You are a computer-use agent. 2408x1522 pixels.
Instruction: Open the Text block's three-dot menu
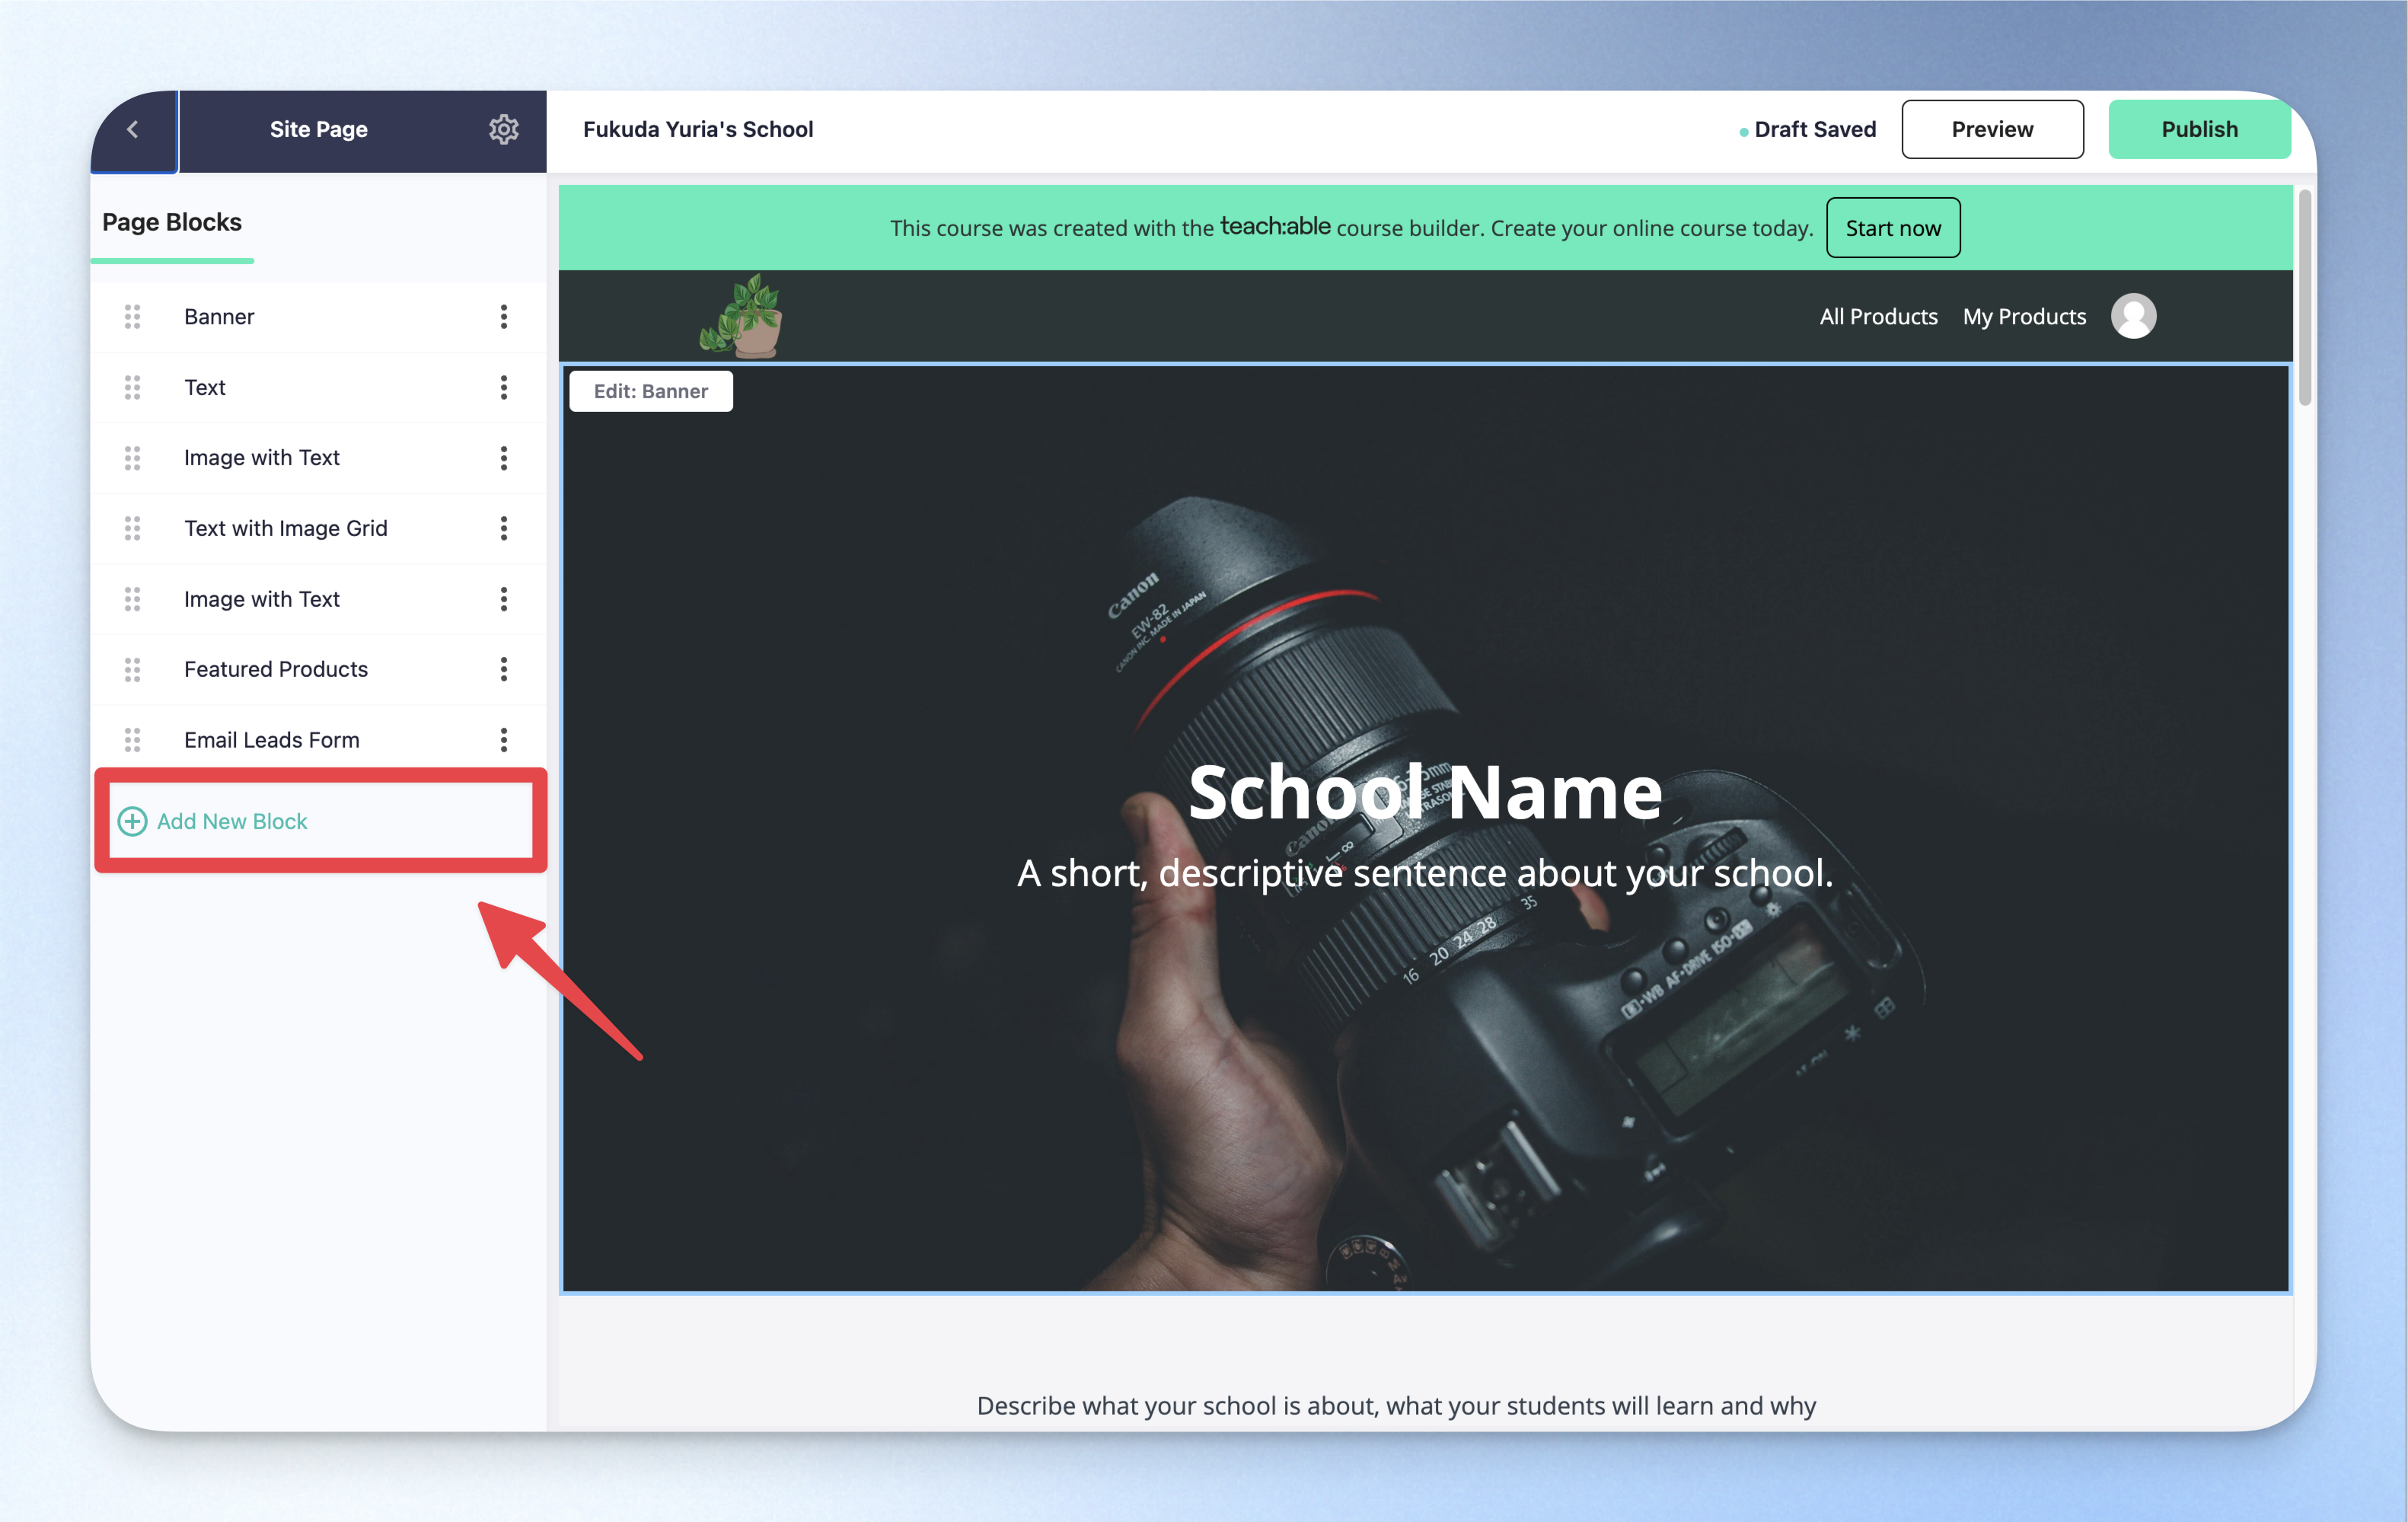pos(503,387)
